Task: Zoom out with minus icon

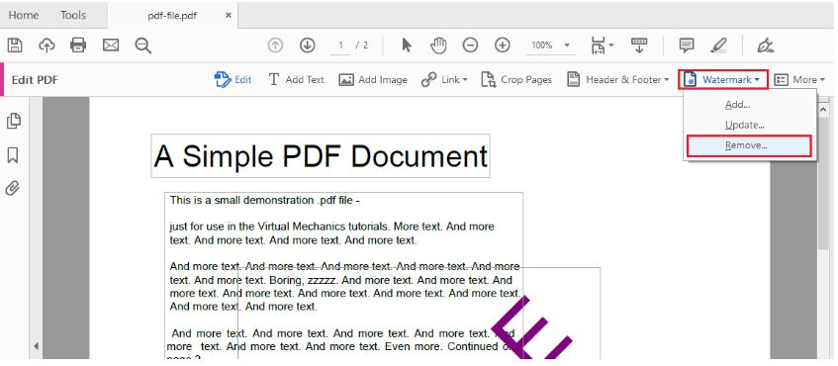Action: [x=470, y=46]
